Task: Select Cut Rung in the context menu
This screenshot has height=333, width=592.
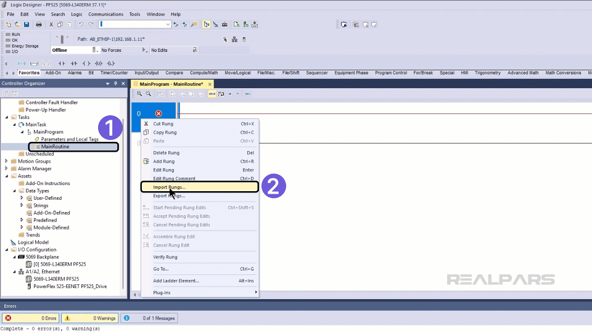Action: (200, 124)
